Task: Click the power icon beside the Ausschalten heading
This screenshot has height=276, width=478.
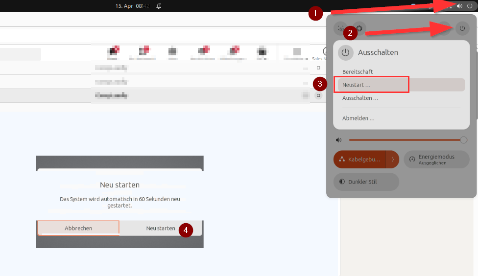Action: [346, 52]
